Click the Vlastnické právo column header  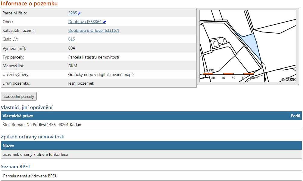coord(18,116)
